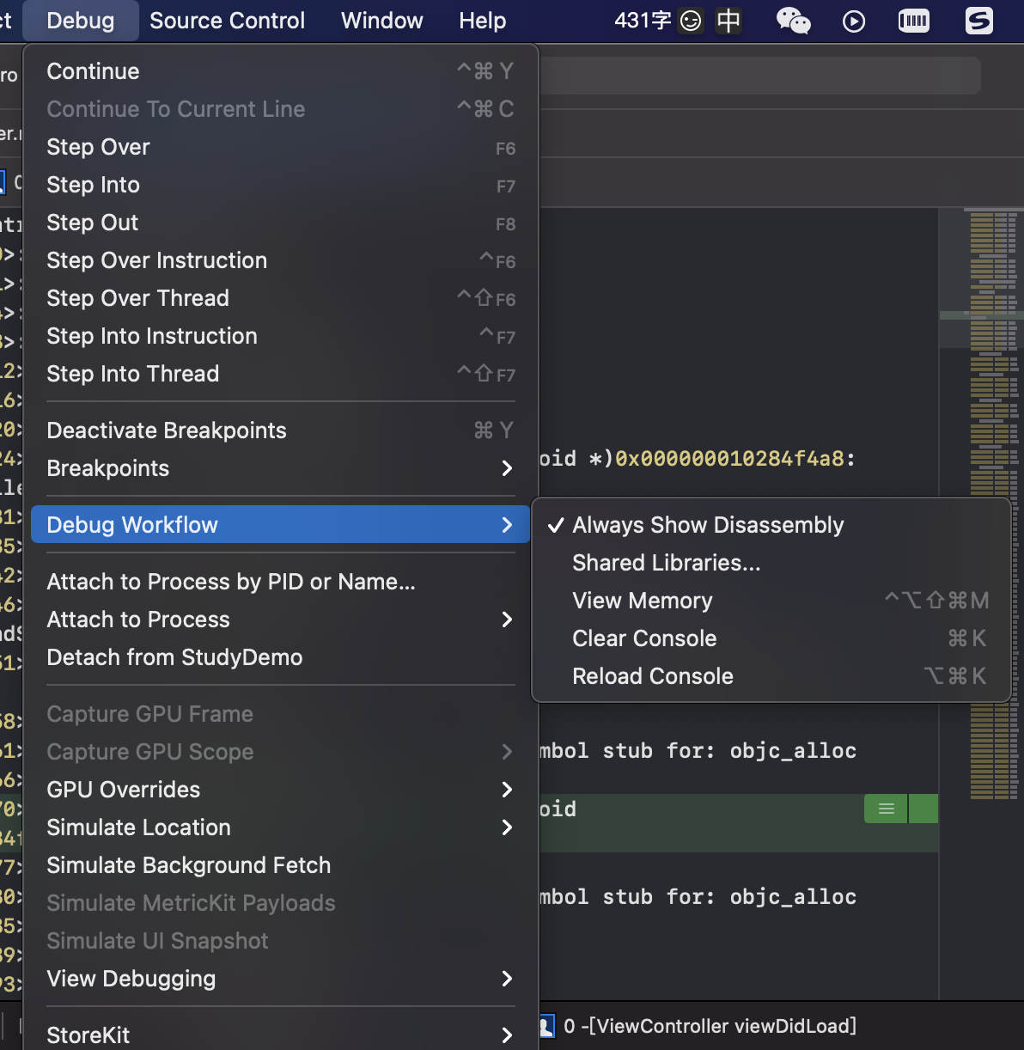Click the play circle menu bar icon

tap(853, 21)
